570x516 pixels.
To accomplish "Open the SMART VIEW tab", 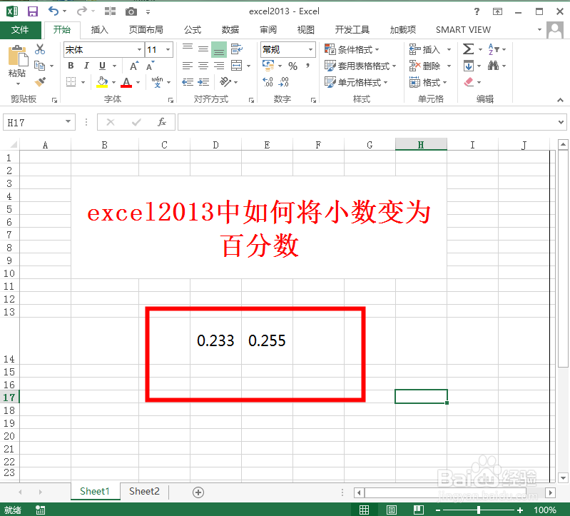I will 463,30.
